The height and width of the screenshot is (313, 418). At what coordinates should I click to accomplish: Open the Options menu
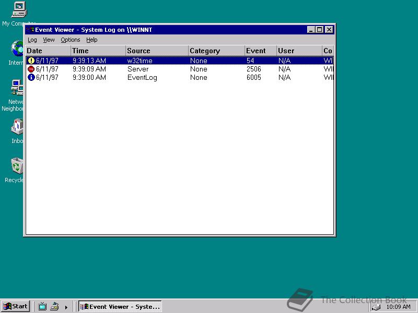pos(70,40)
